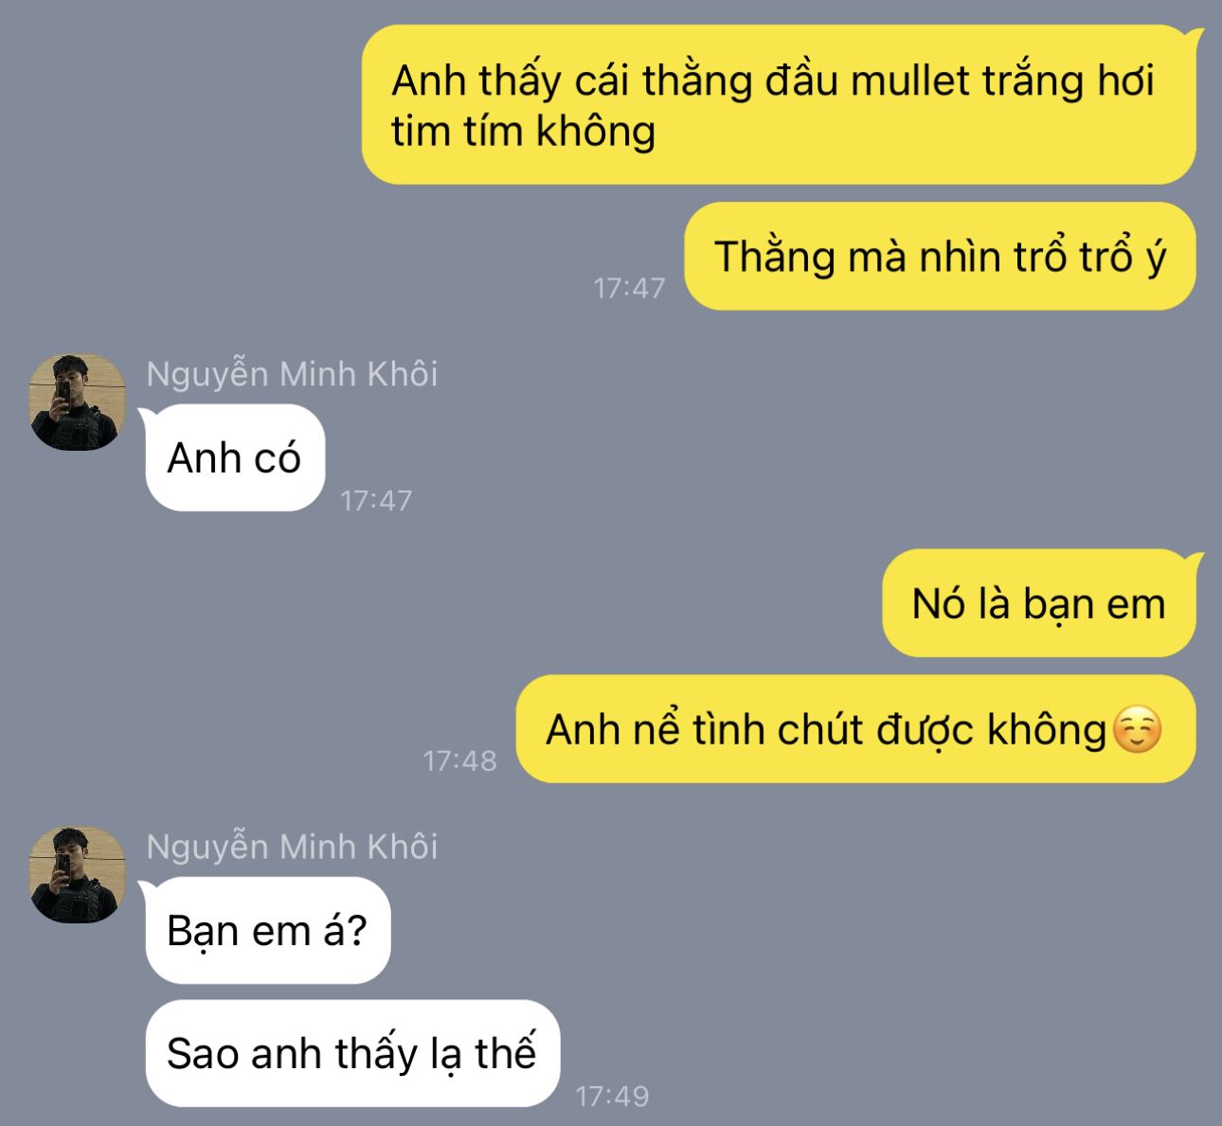The image size is (1222, 1126).
Task: Click sender name above 'Bạn em á?'
Action: (x=292, y=847)
